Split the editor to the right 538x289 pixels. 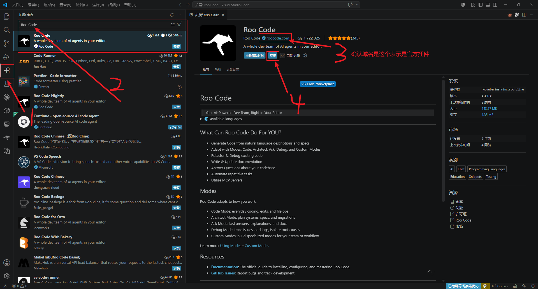point(524,15)
